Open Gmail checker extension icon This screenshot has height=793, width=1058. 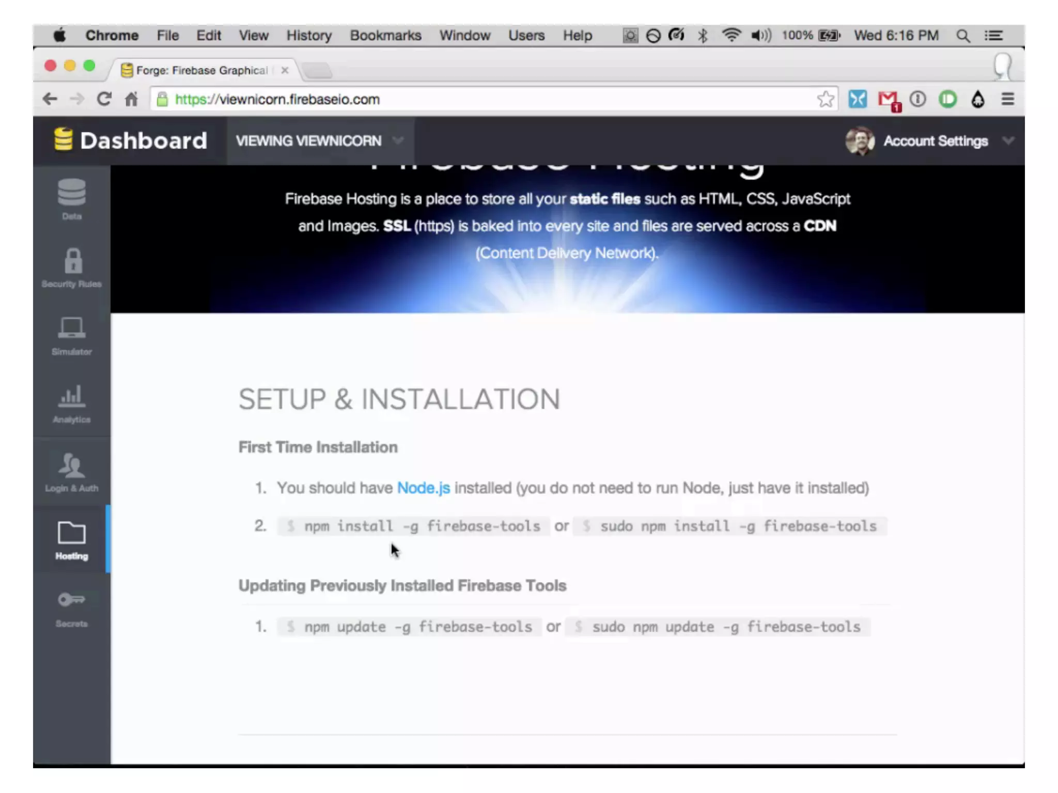tap(888, 99)
